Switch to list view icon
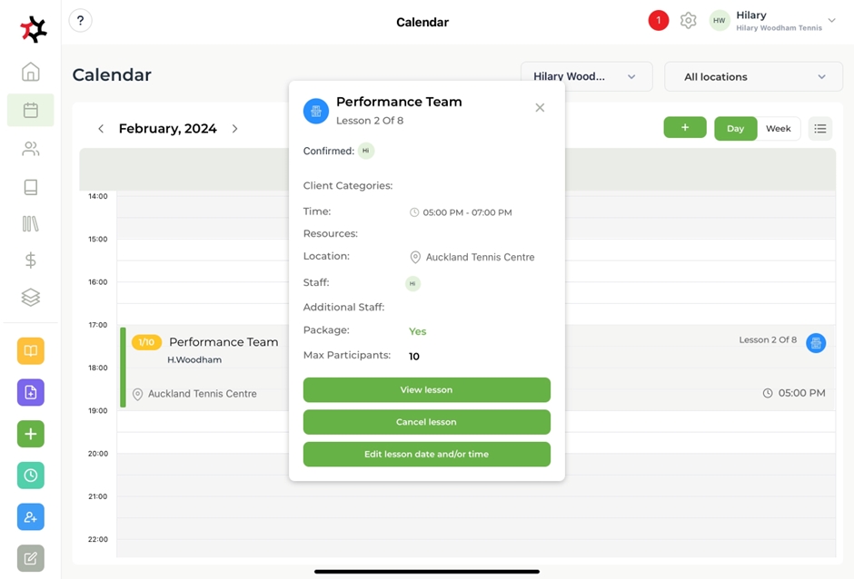 tap(820, 129)
